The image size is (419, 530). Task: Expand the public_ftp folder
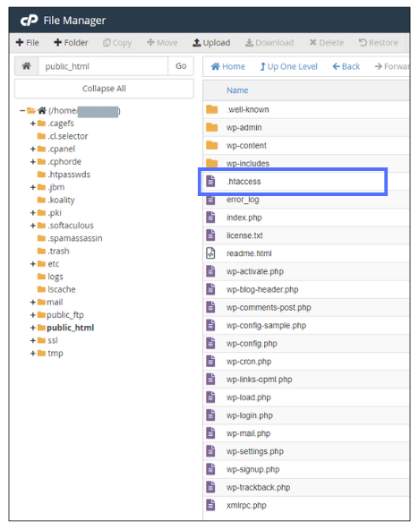pyautogui.click(x=33, y=315)
